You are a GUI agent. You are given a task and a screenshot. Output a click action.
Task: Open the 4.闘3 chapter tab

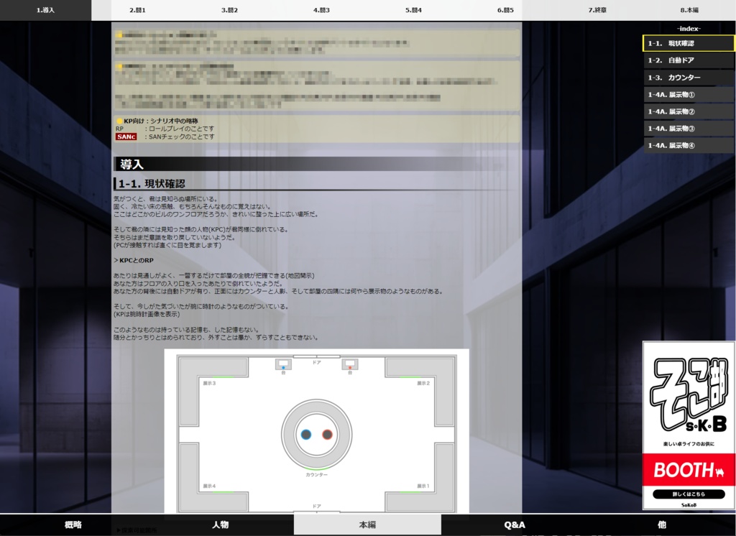coord(321,10)
